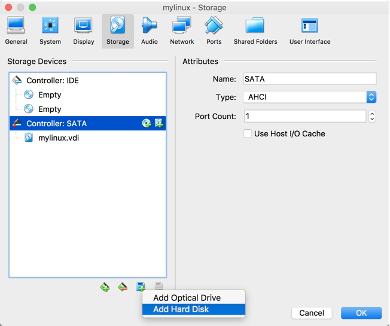Viewport: 390px width, 326px height.
Task: Click add optical drive icon on SATA row
Action: (146, 123)
